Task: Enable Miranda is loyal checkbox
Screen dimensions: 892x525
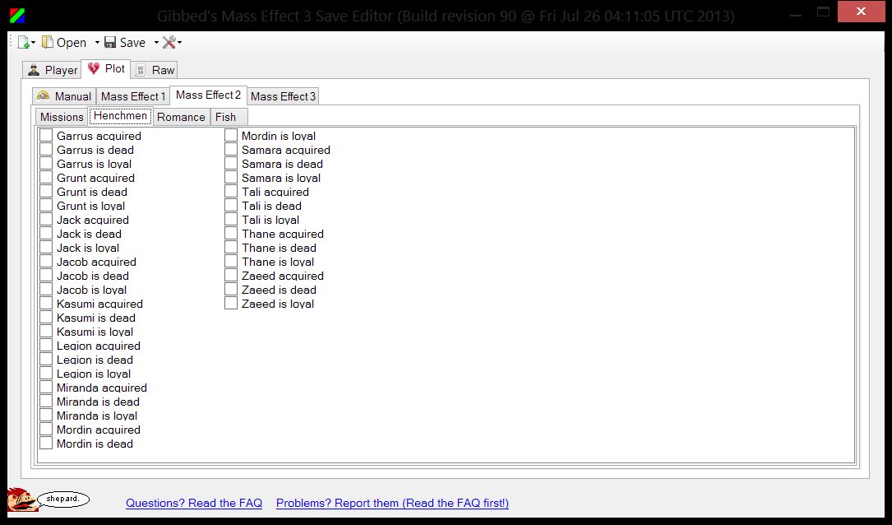Action: pyautogui.click(x=46, y=415)
